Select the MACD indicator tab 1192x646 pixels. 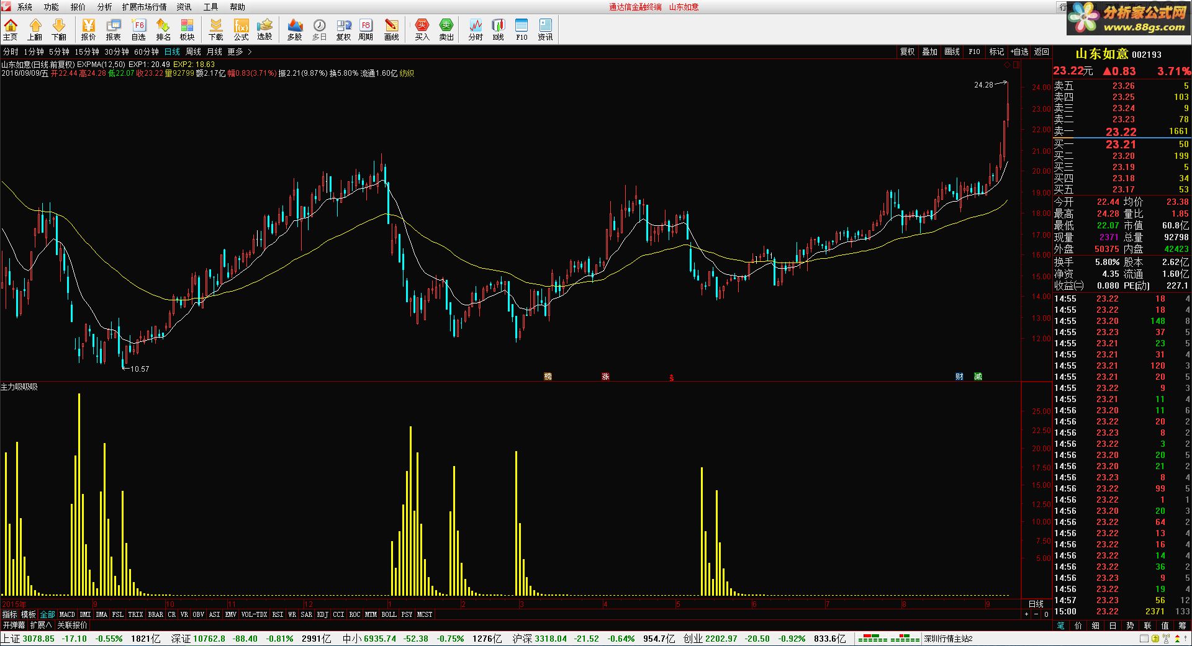67,614
